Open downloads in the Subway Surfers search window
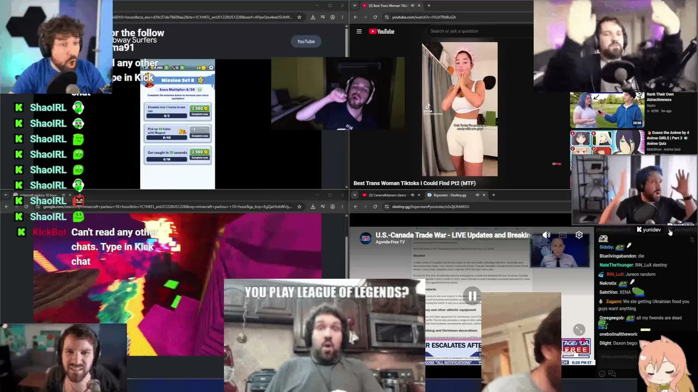Viewport: 698px width, 392px height. click(x=312, y=17)
